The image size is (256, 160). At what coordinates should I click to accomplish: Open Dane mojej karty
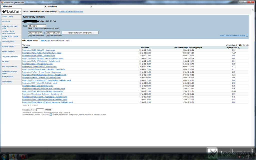(8, 41)
